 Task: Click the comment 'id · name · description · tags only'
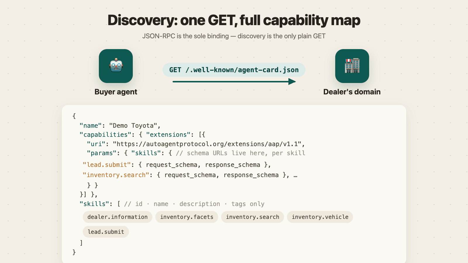click(x=194, y=204)
